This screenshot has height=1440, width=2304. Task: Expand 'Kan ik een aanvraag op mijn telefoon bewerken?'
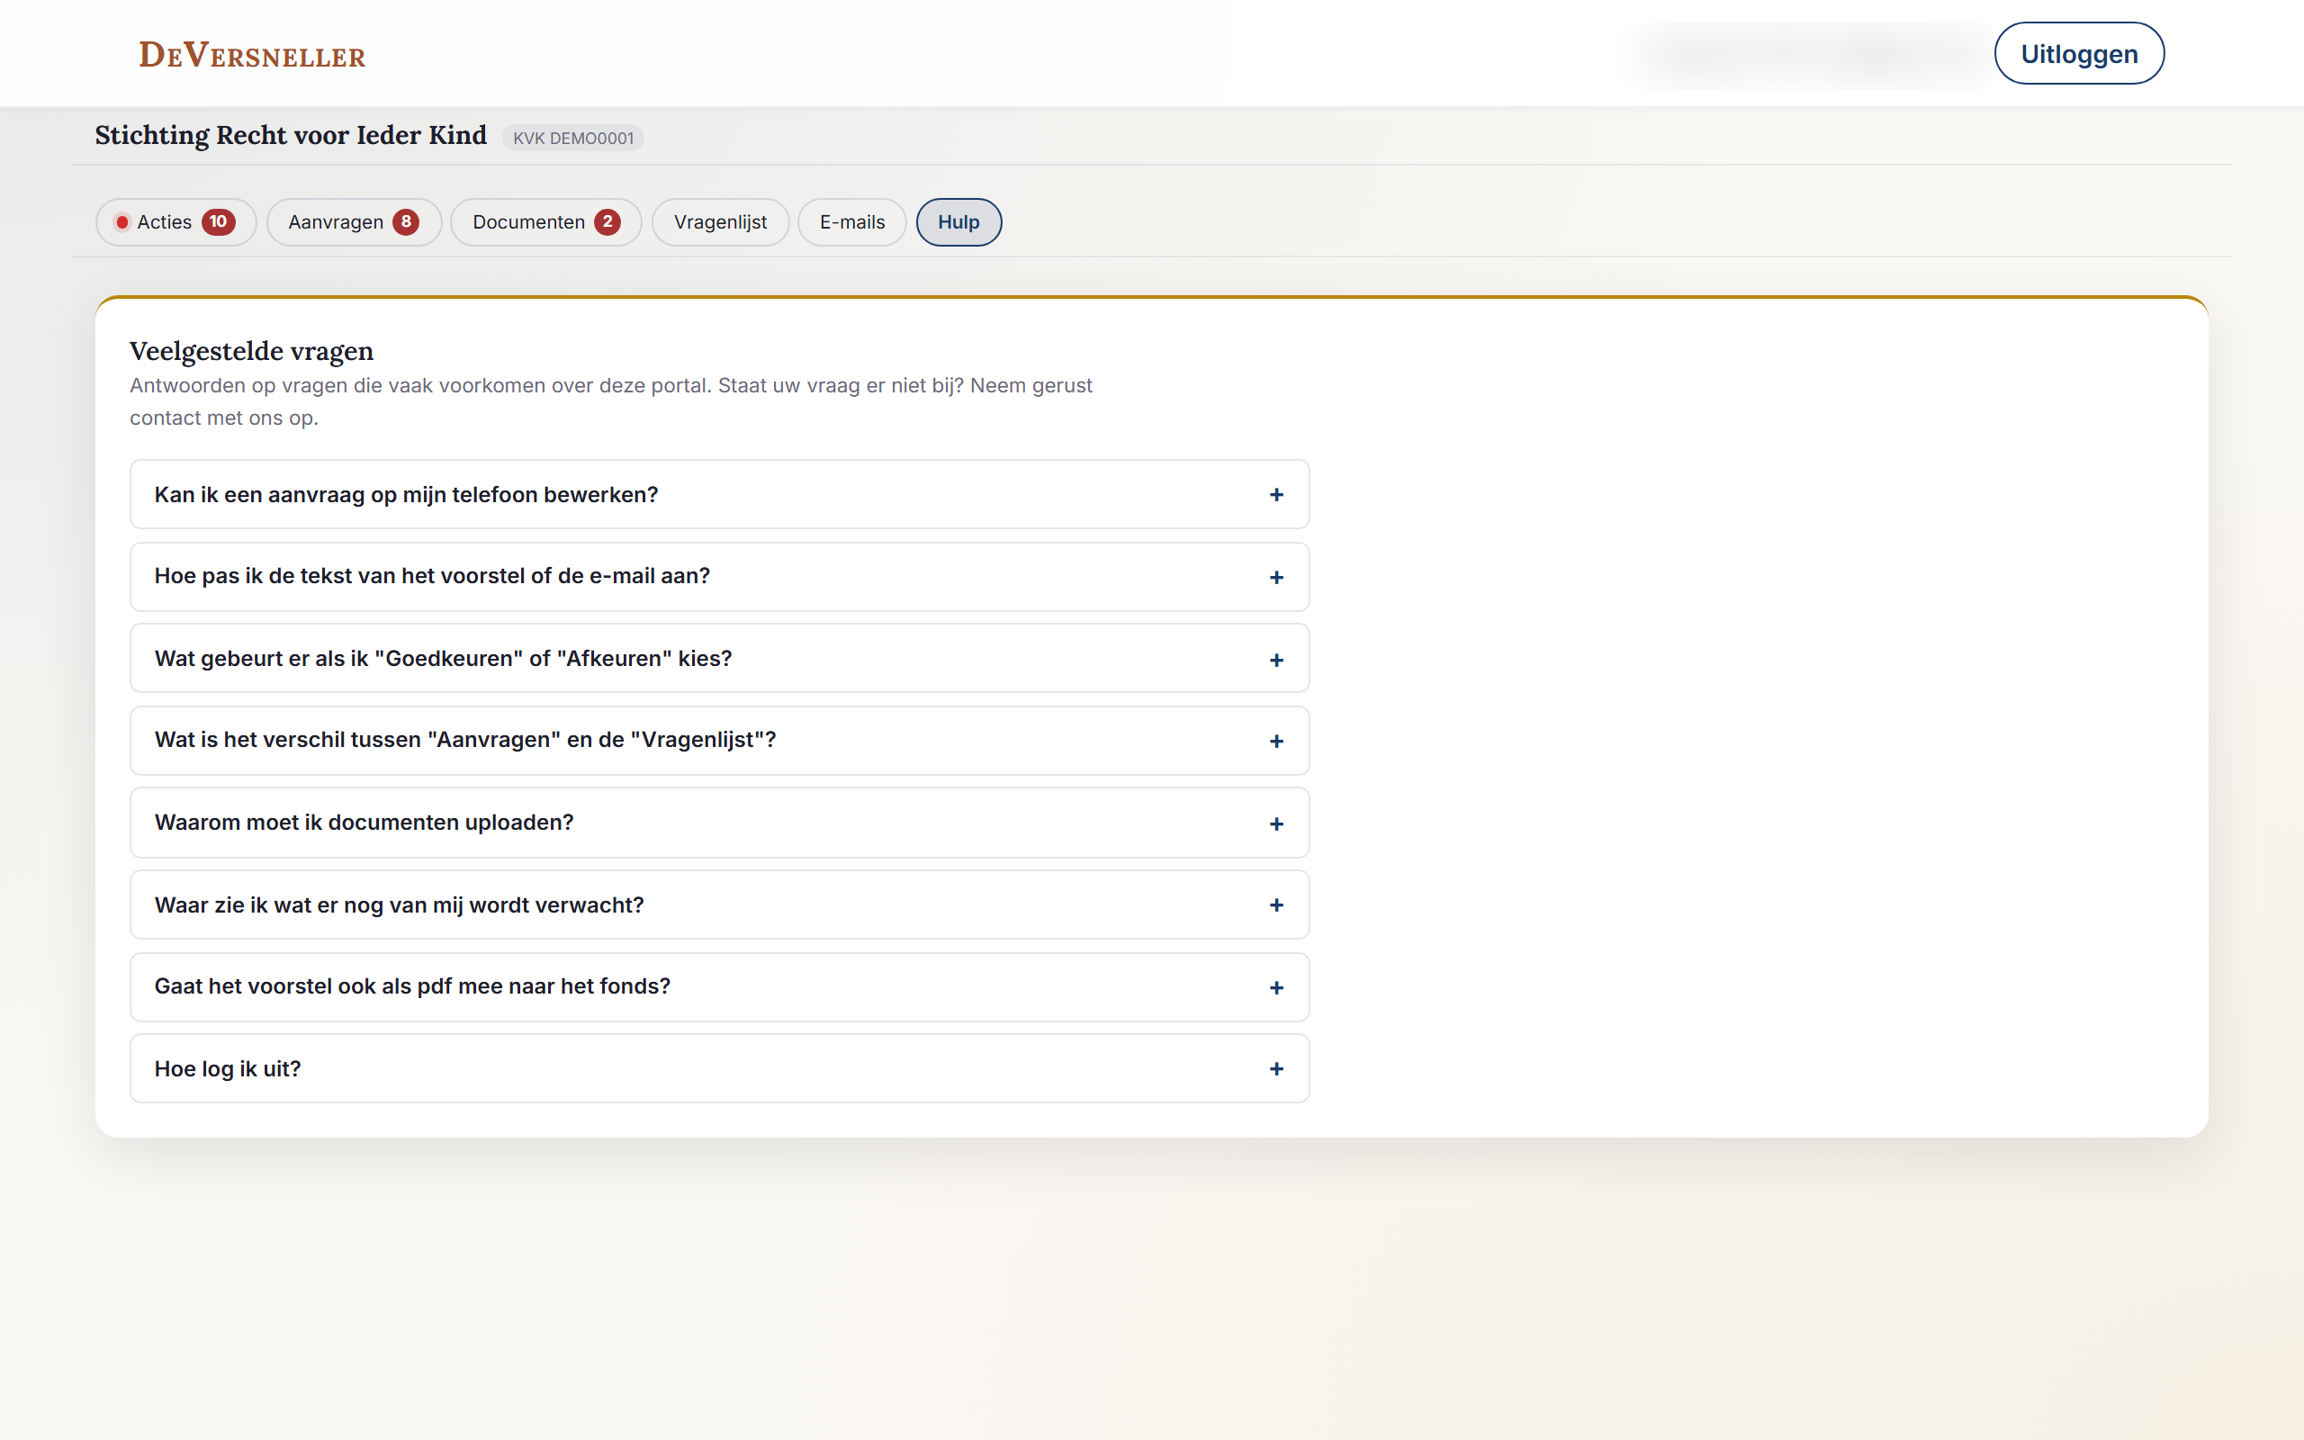pos(720,494)
